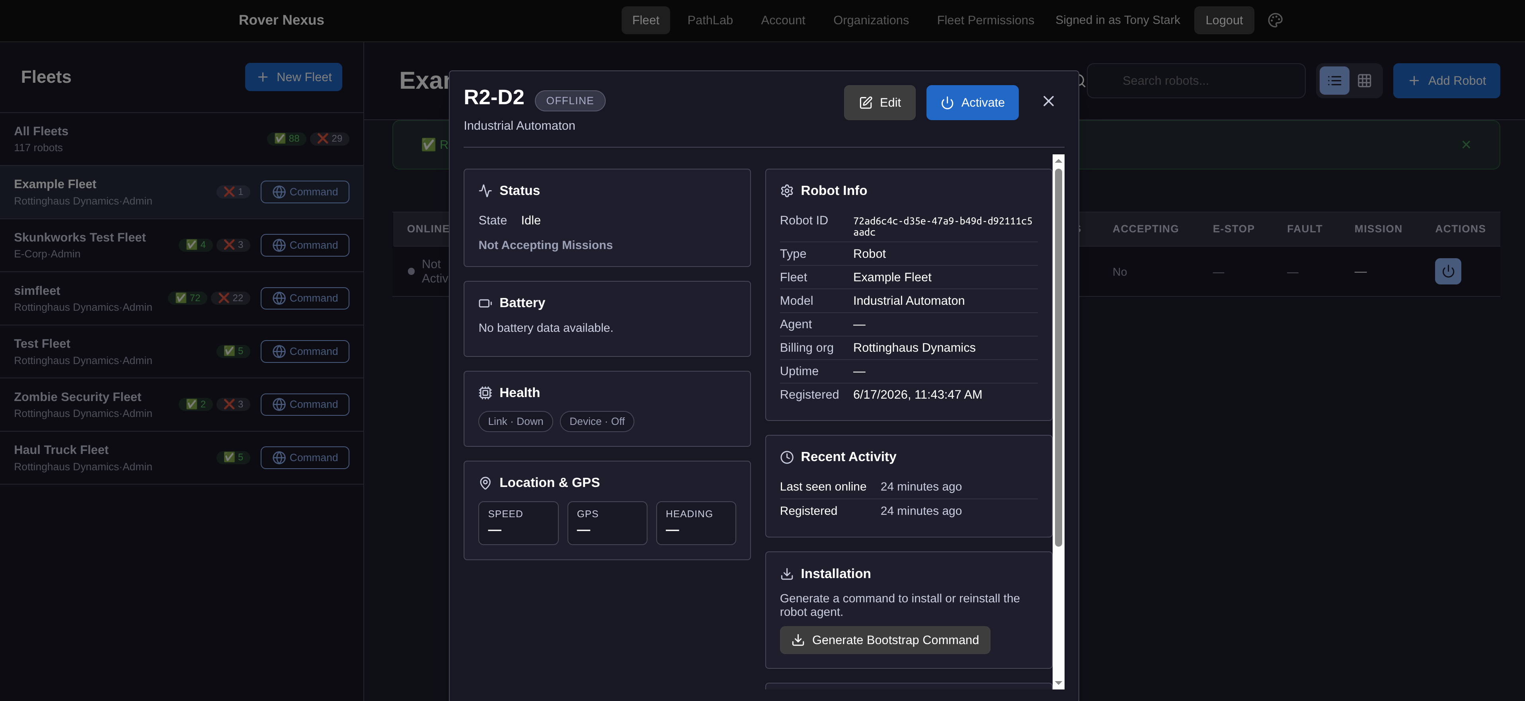Screen dimensions: 1525x701
Task: Click the power icon in Actions column
Action: click(x=1447, y=271)
